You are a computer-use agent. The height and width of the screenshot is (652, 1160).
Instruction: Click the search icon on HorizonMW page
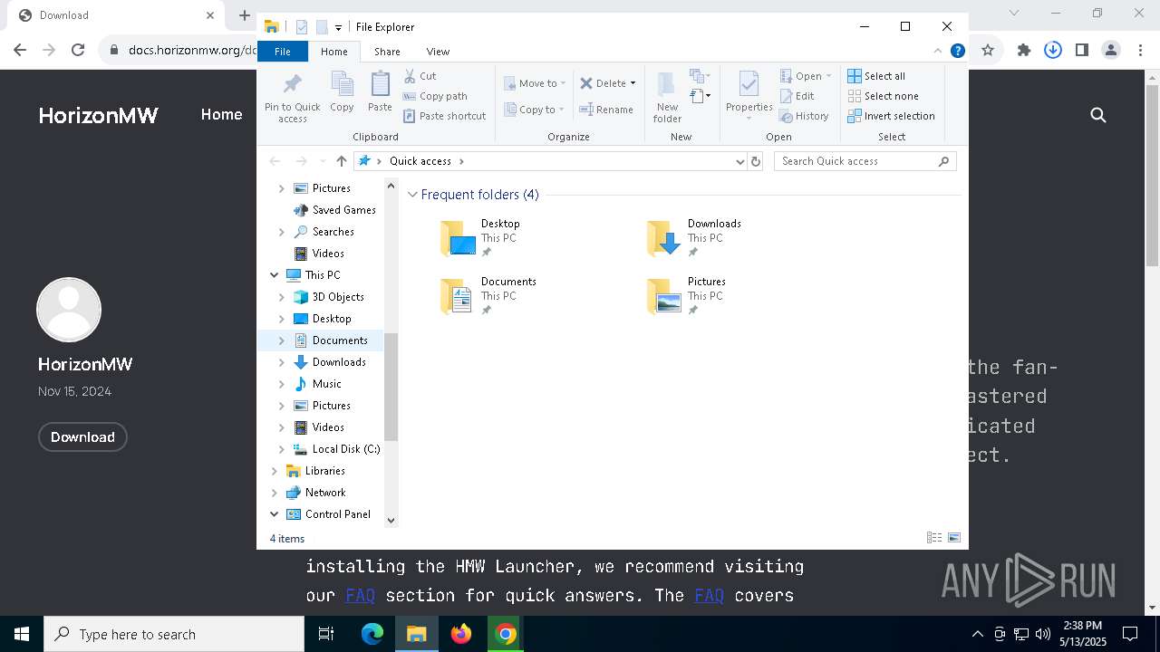coord(1098,115)
